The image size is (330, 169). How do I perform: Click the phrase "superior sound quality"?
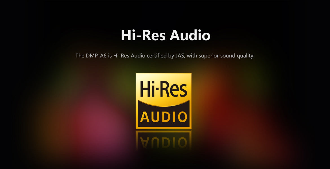point(226,55)
